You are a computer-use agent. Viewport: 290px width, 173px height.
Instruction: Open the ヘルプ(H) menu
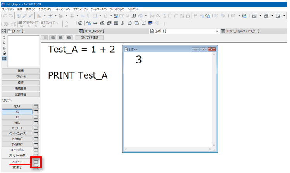[x=133, y=9]
